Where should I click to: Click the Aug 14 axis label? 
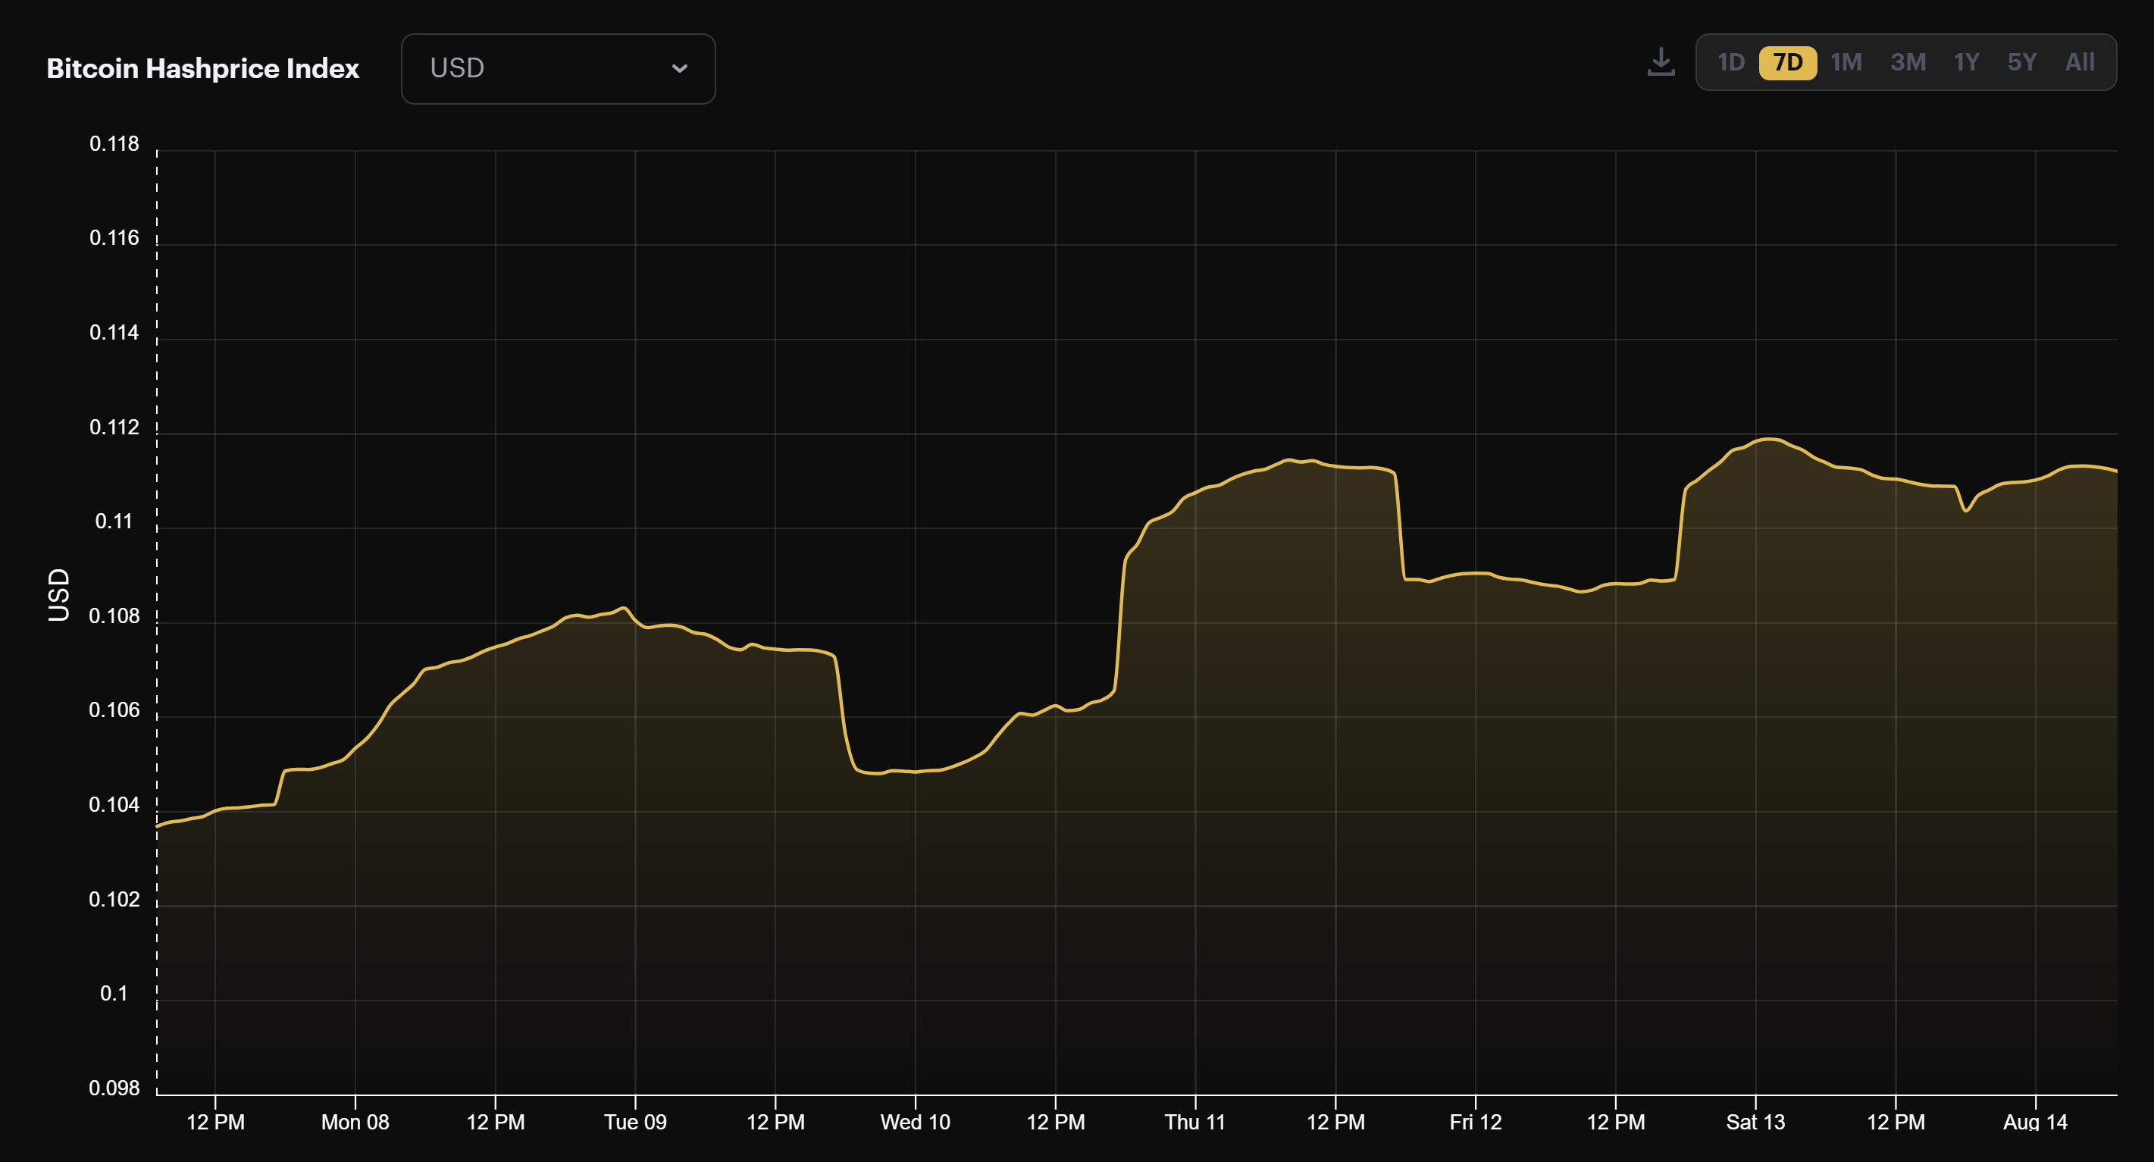[x=2034, y=1122]
